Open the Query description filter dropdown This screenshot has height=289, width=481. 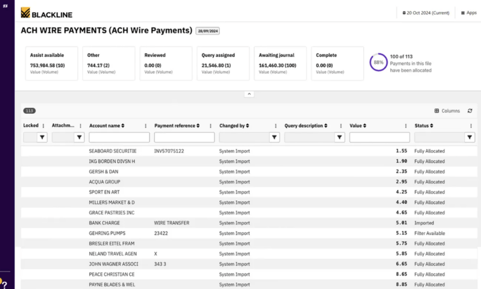tap(339, 137)
